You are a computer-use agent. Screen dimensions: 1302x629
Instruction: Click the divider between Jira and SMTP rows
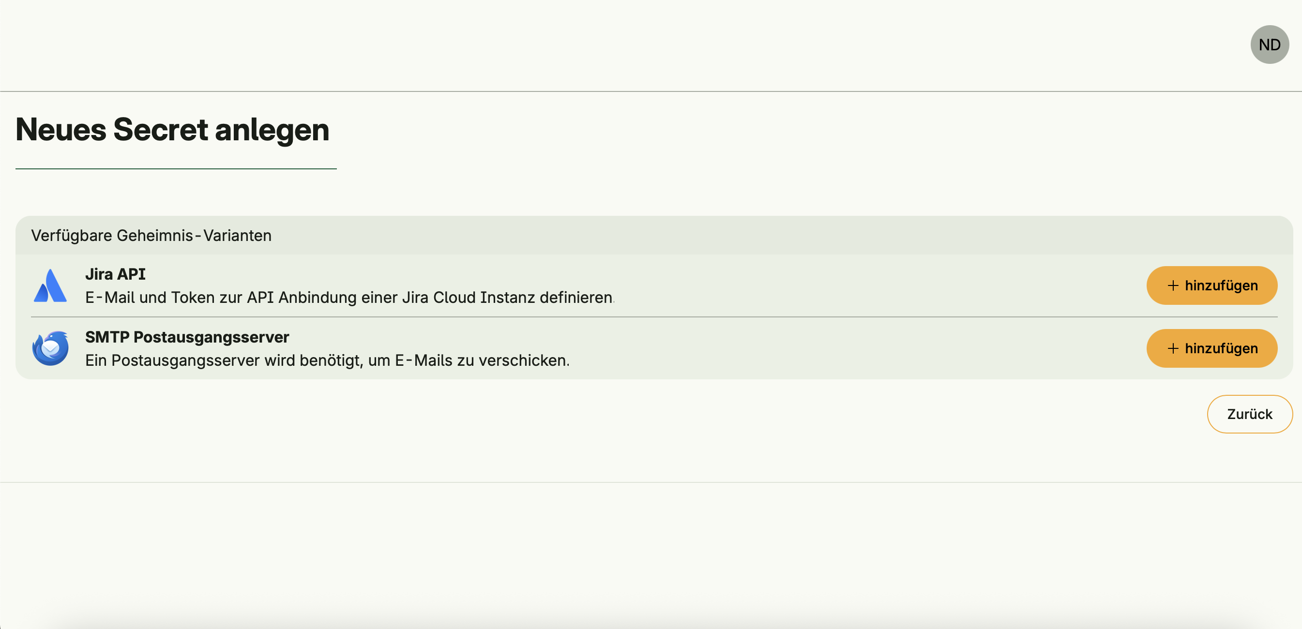coord(653,317)
